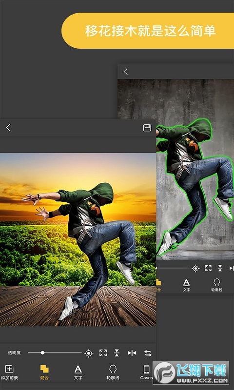
Task: Select the 混合 blend tab
Action: 44,372
